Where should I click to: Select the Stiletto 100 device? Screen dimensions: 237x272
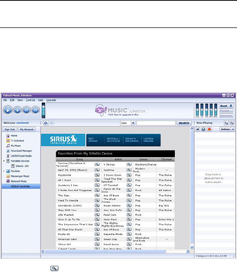click(x=22, y=166)
